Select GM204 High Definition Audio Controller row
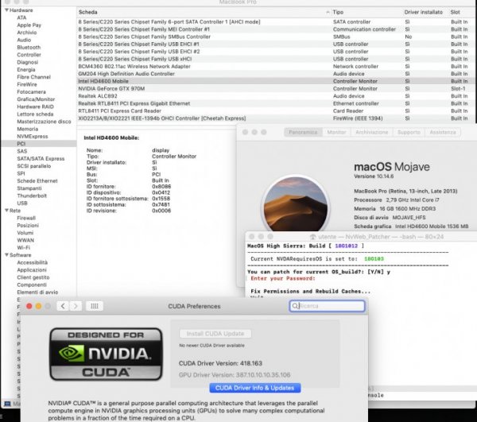Viewport: 477px width, 422px height. pyautogui.click(x=275, y=74)
